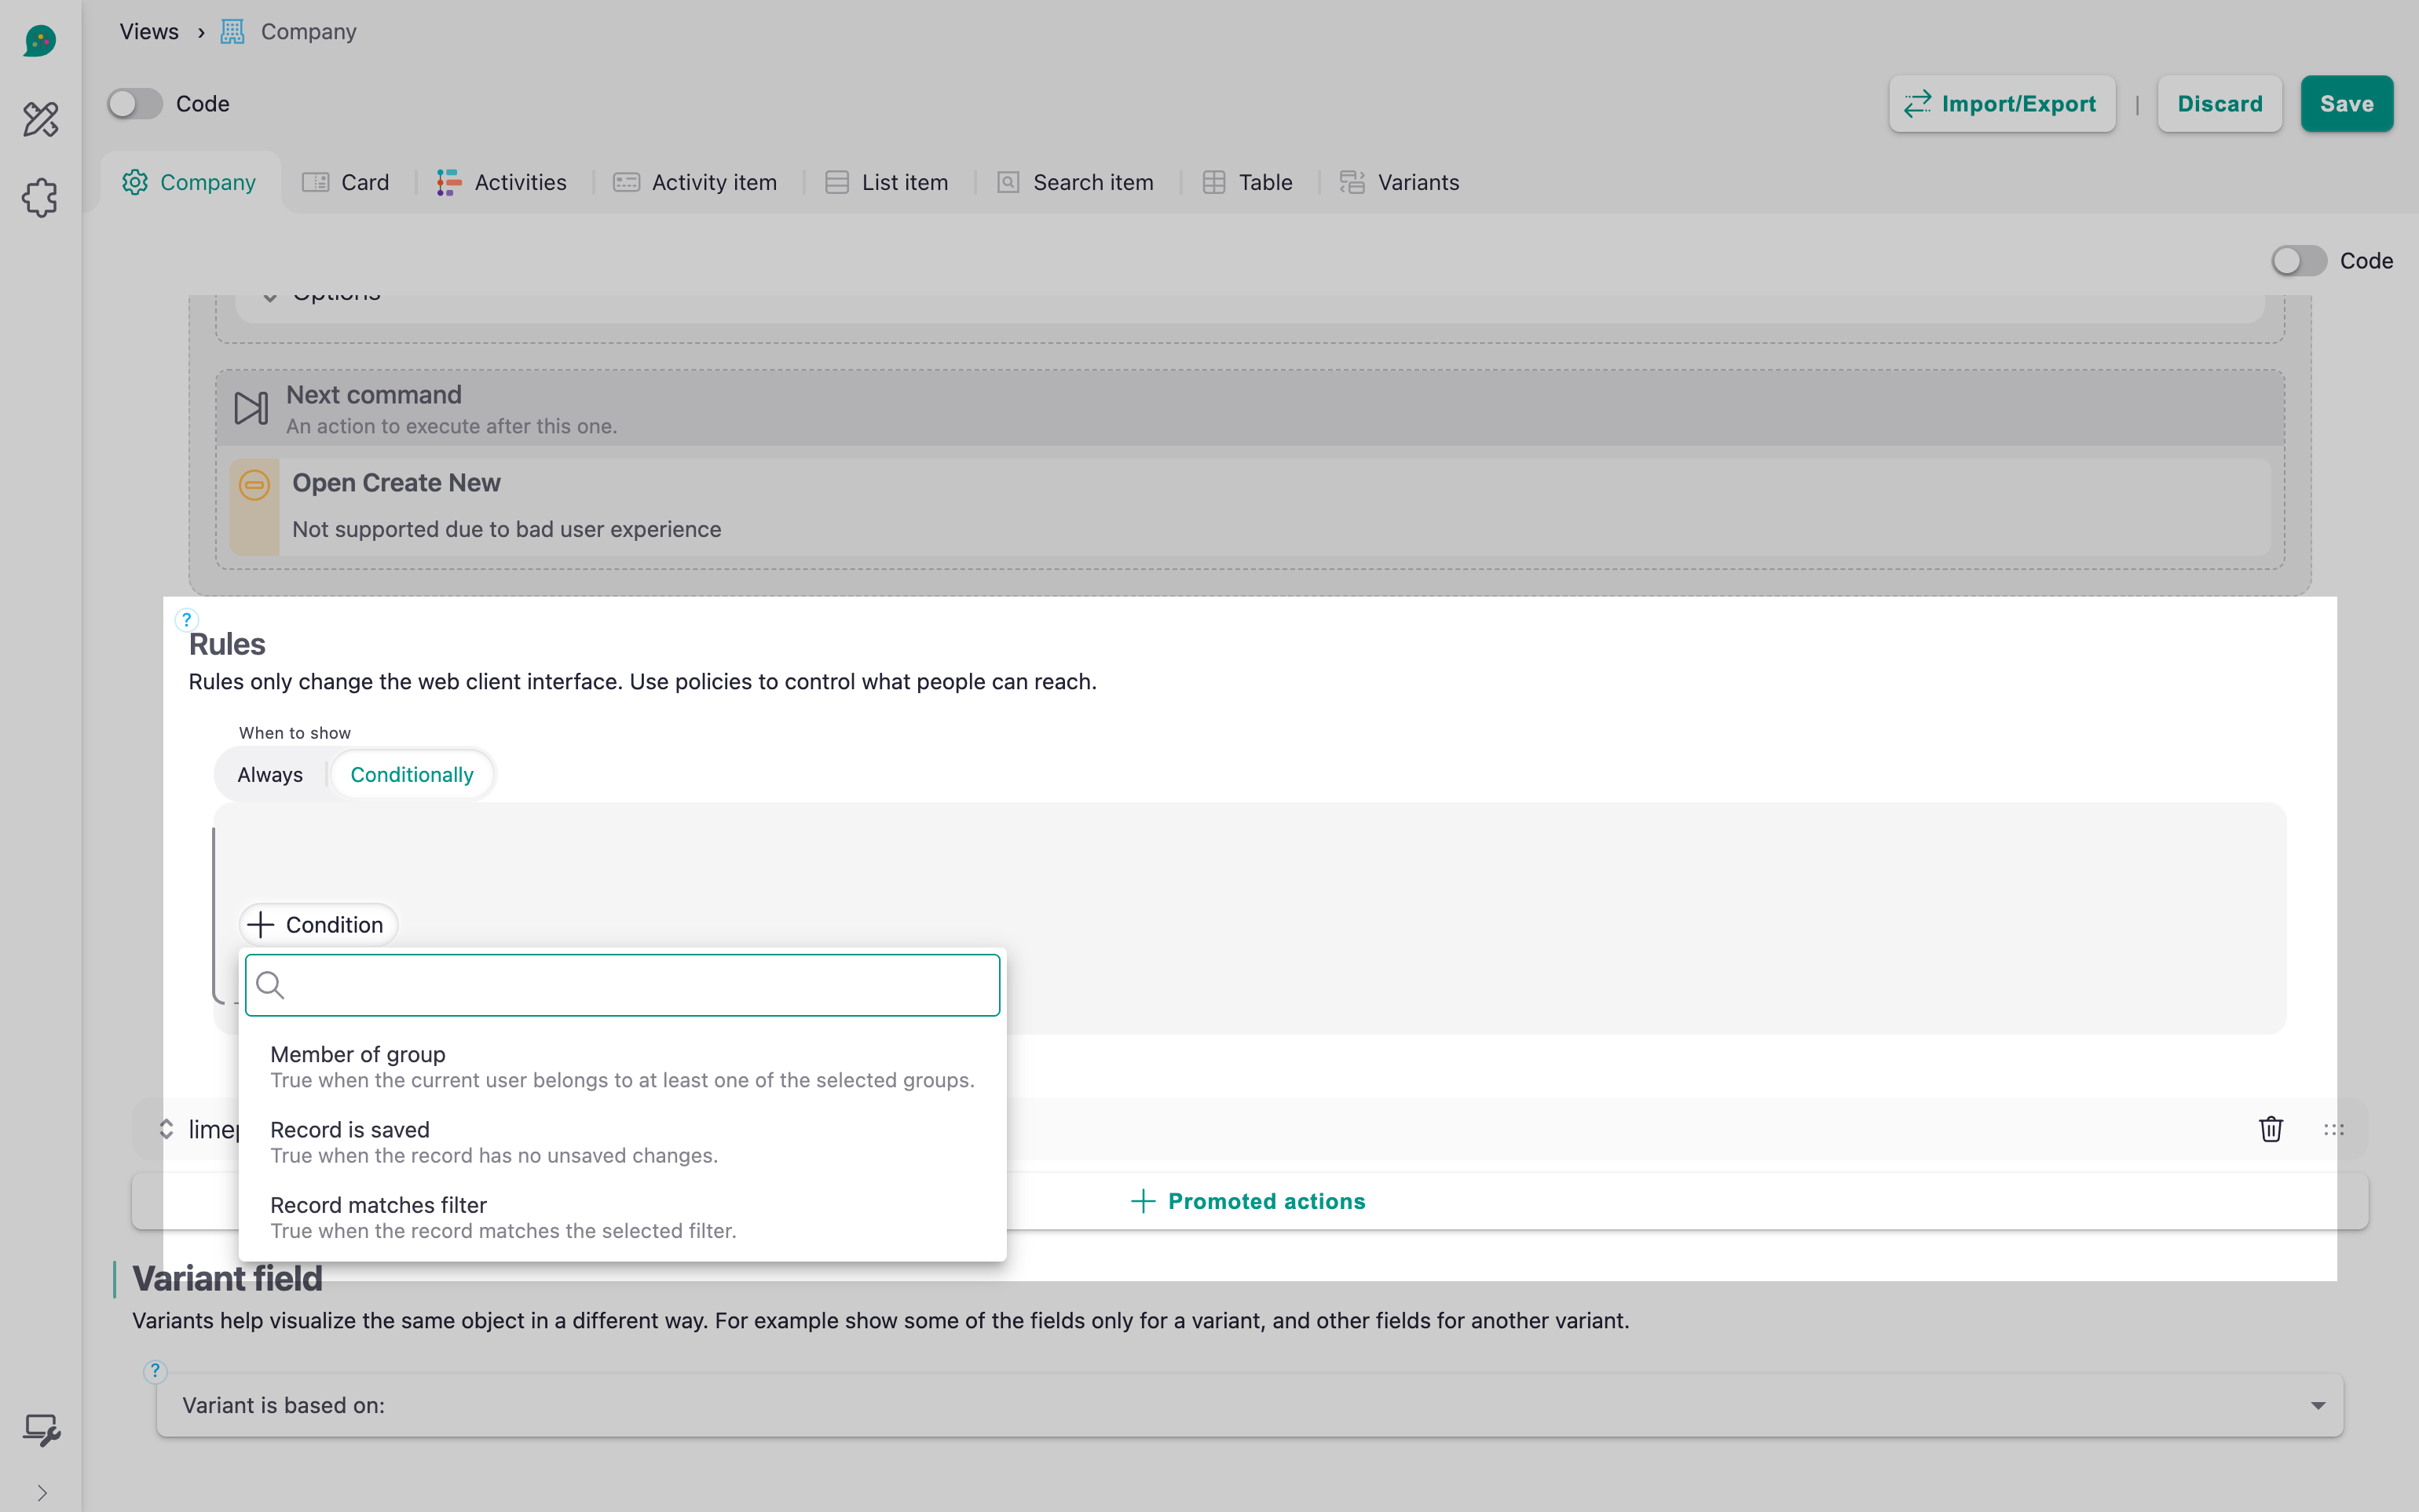Click the Import/Export button
The image size is (2419, 1512).
(x=2002, y=104)
